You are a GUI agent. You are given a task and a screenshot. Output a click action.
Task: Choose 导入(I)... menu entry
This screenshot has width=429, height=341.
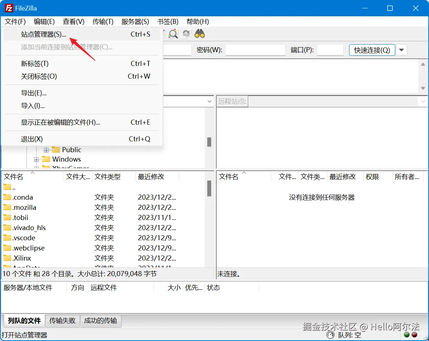(x=82, y=106)
